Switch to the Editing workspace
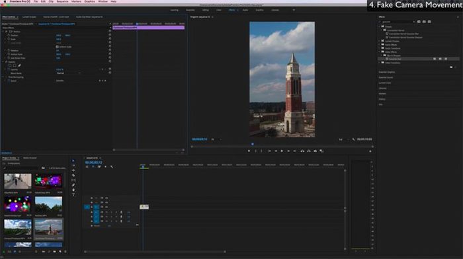This screenshot has height=259, width=463. [206, 10]
